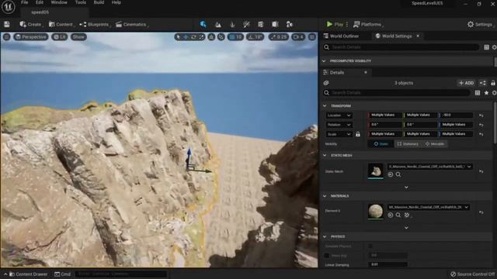Activate Mesh Paint mode icon
The image size is (497, 279).
click(246, 24)
